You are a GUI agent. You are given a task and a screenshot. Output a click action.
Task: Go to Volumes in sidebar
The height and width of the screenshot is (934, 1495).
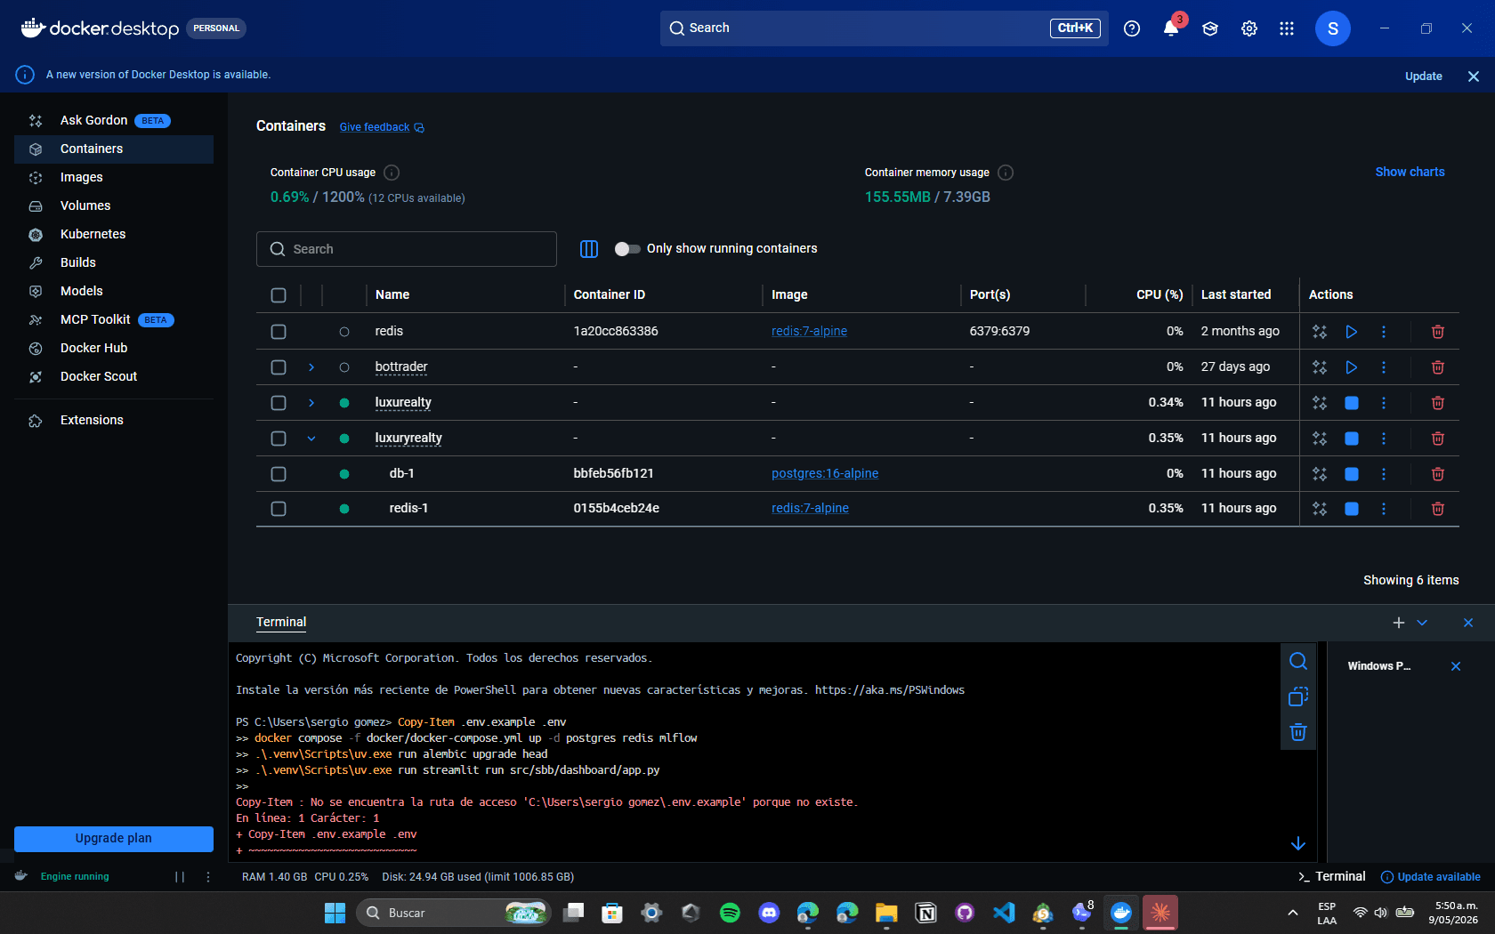click(x=114, y=206)
